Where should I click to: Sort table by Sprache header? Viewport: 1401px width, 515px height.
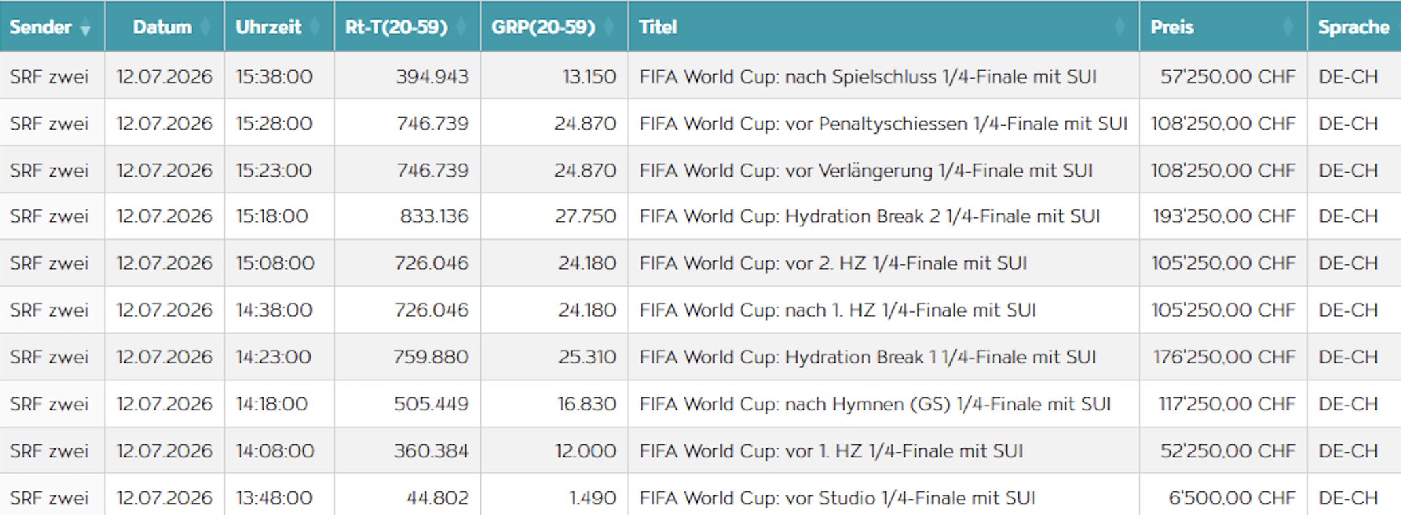coord(1353,27)
